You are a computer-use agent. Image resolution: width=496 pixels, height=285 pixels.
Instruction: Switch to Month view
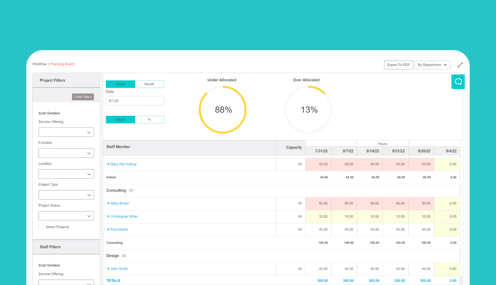click(x=149, y=84)
